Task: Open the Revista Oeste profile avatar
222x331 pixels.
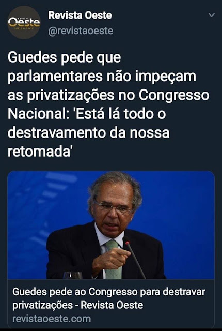Action: click(24, 23)
